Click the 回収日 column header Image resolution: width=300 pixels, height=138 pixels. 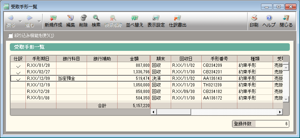tap(186, 58)
